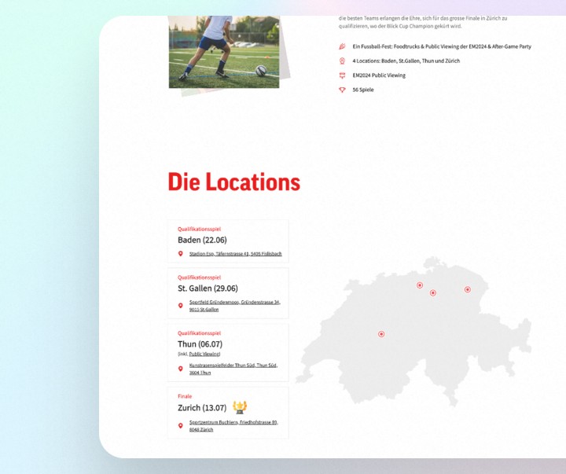The height and width of the screenshot is (474, 566).
Task: Click Qualifikationsspiel label above Thun
Action: point(199,333)
